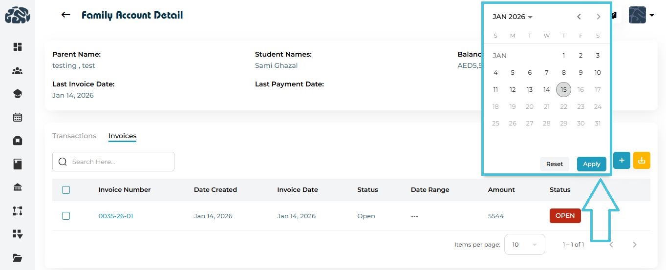Open the JAN 2026 month dropdown
This screenshot has height=270, width=666.
512,17
